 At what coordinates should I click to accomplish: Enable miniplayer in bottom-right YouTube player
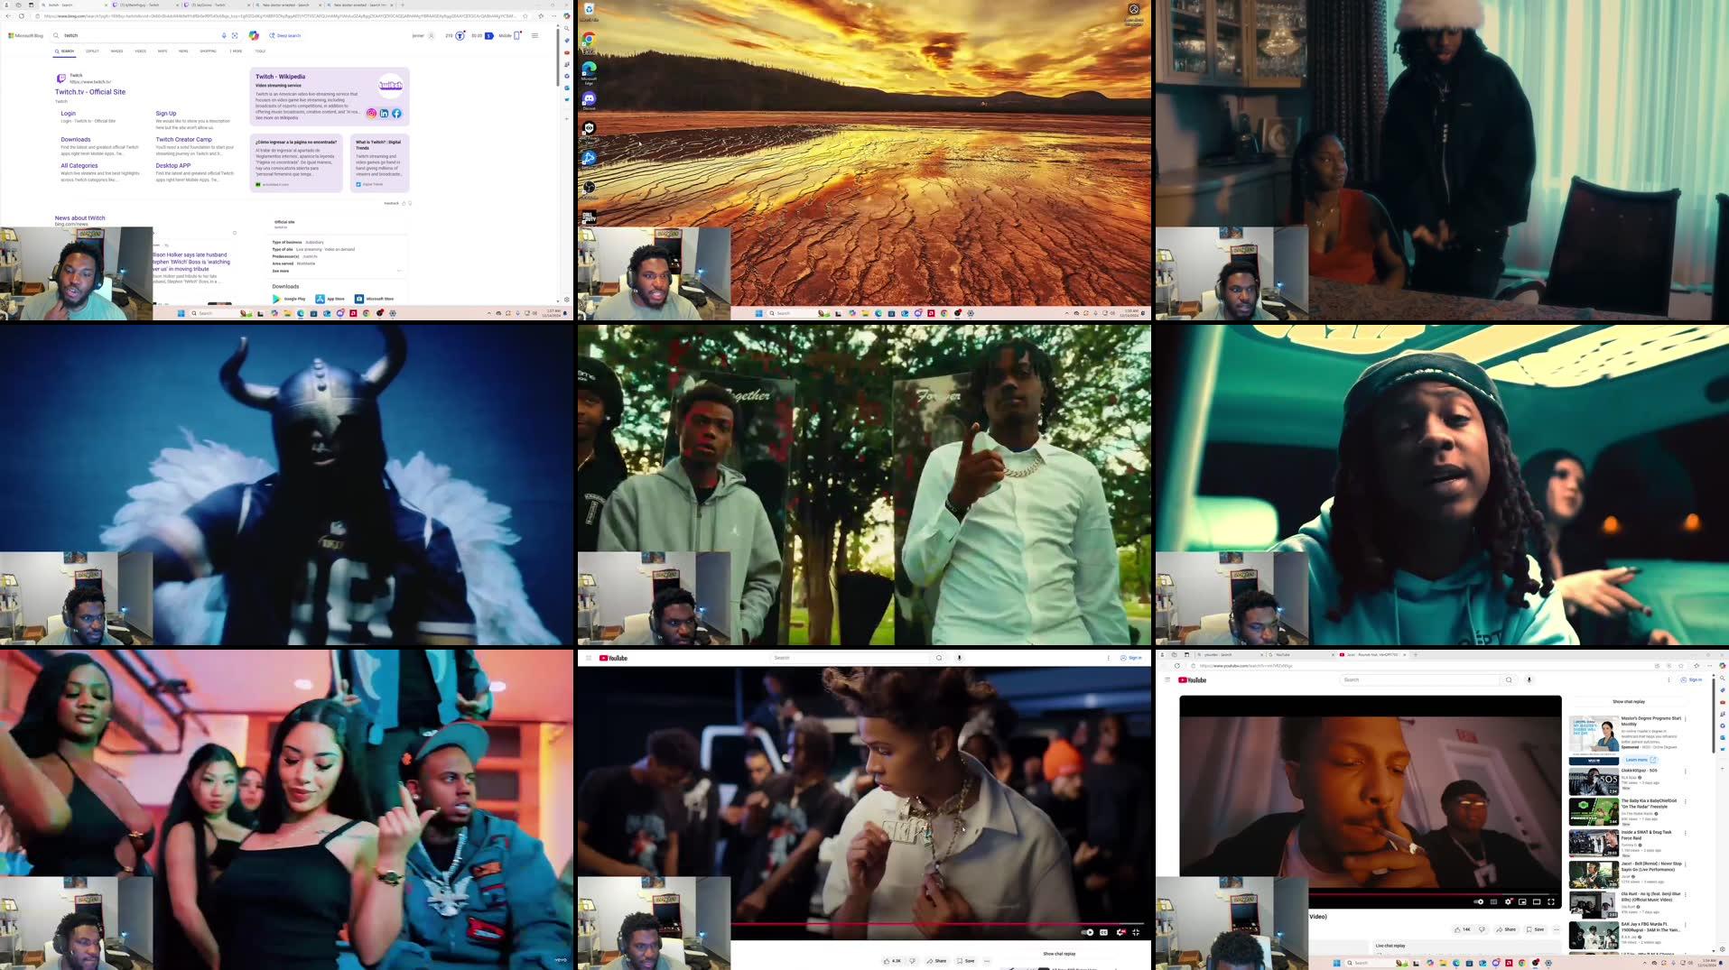pos(1522,901)
